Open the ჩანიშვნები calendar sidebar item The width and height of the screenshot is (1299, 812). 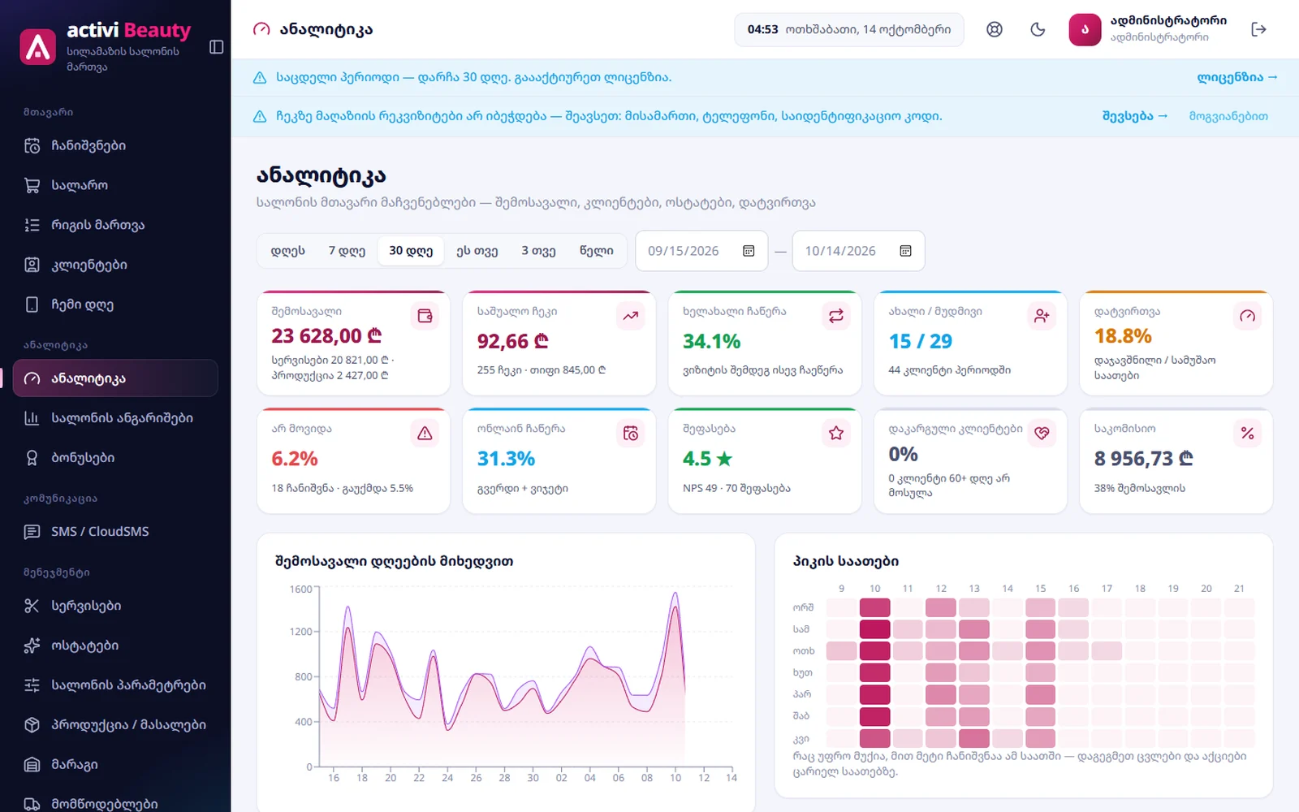point(115,145)
